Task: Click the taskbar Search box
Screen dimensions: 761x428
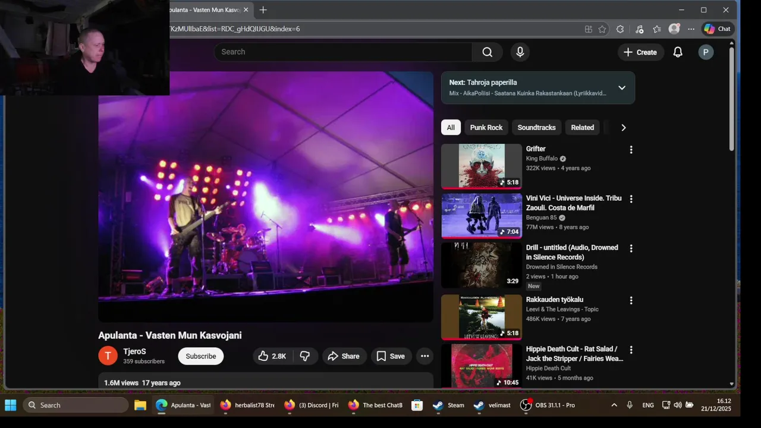Action: tap(76, 405)
